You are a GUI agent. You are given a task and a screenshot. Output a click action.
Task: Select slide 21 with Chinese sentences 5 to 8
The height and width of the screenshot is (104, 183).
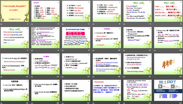76,90
